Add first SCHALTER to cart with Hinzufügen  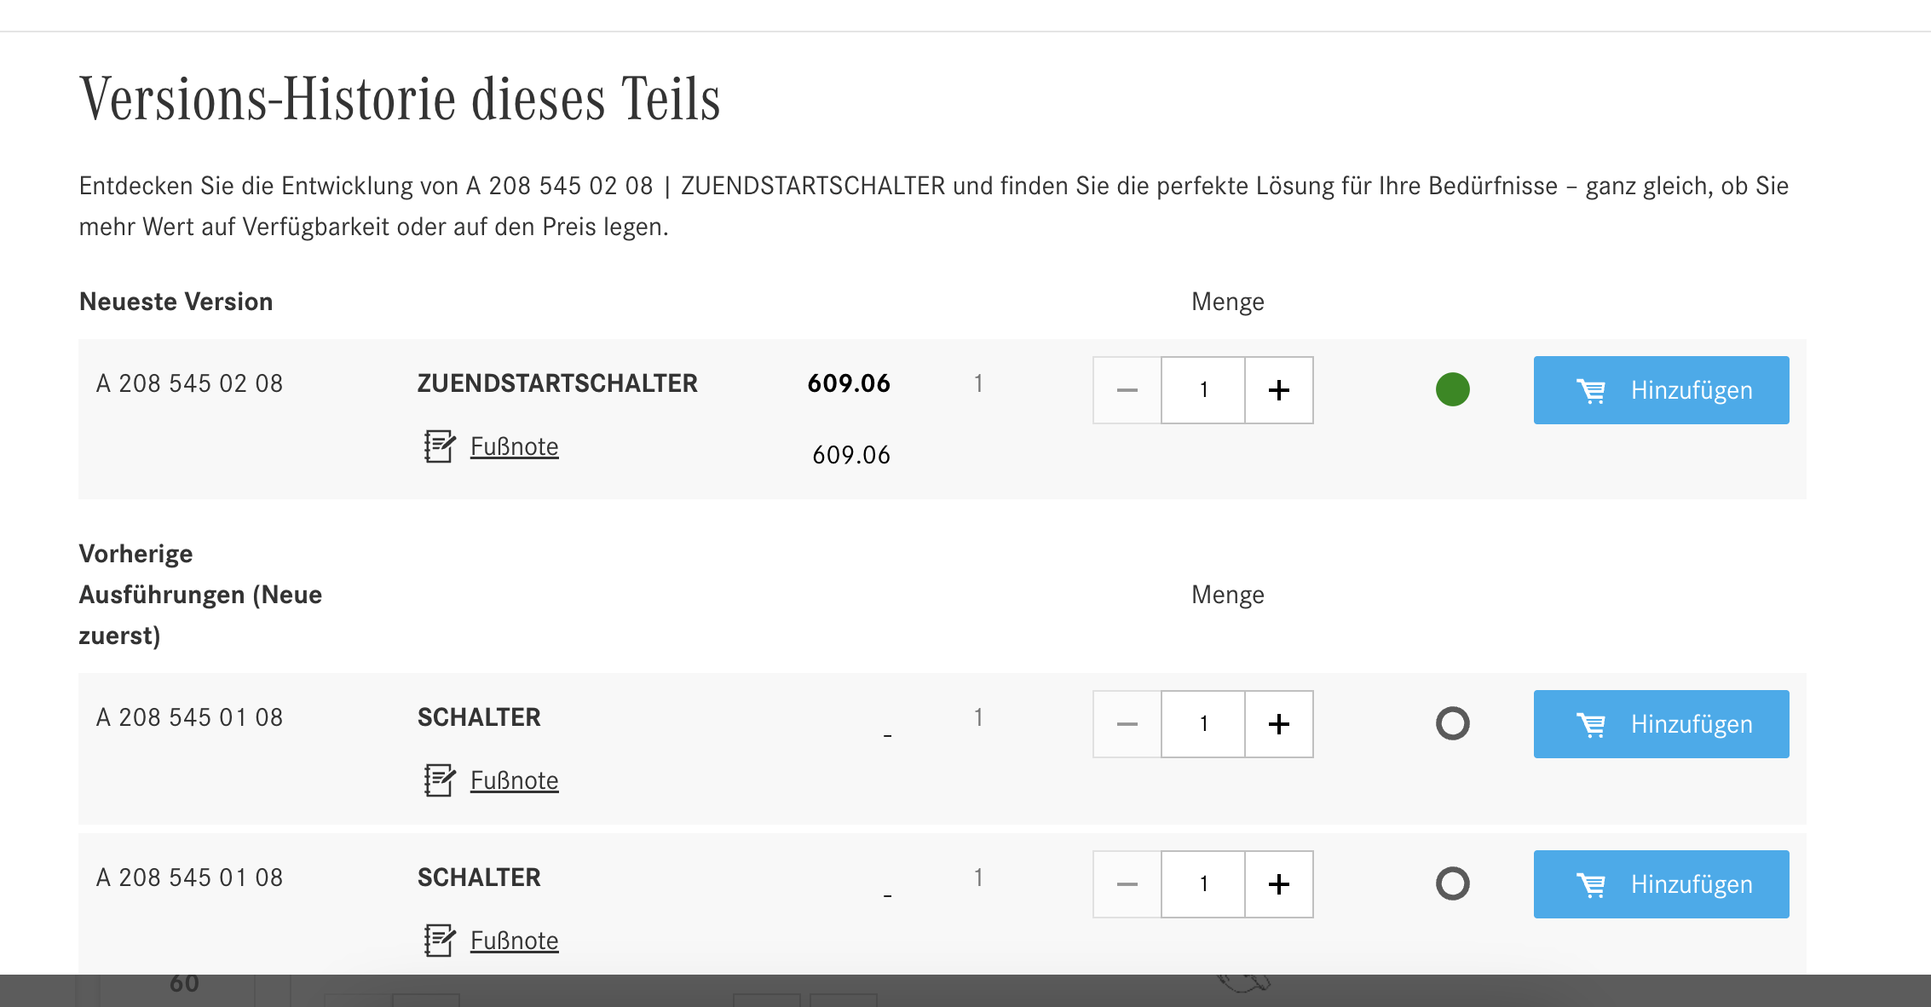(x=1662, y=724)
